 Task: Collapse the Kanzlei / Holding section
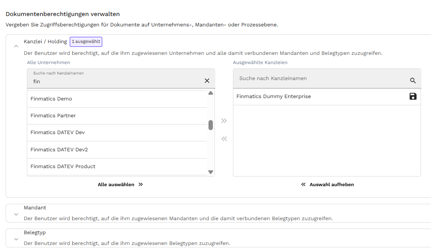point(16,46)
